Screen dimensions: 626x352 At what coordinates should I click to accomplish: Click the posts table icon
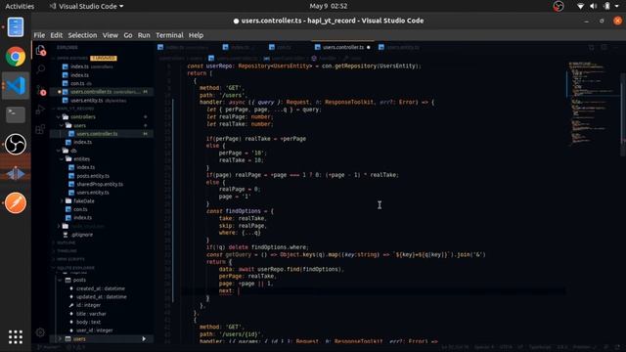click(68, 281)
